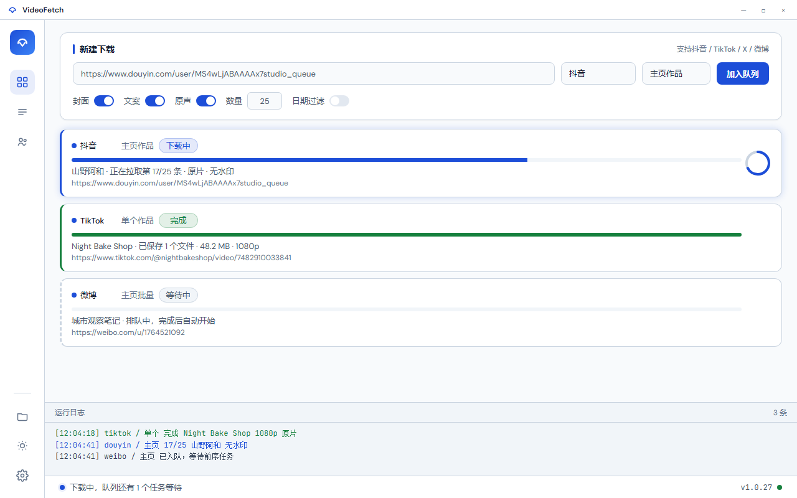Image resolution: width=797 pixels, height=498 pixels.
Task: Minimize the VideoFetch window
Action: coord(743,10)
